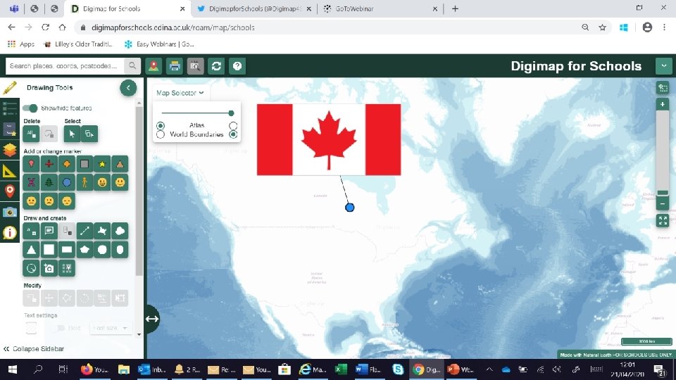Click the sidebar resize arrows handle
This screenshot has height=380, width=676.
152,319
